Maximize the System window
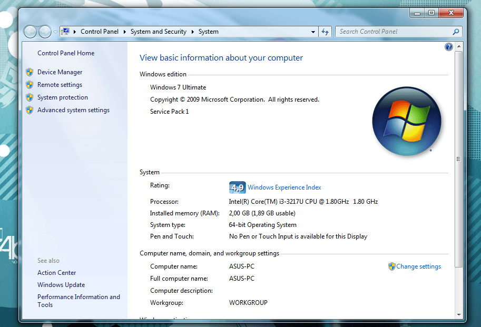481x327 pixels. (431, 13)
